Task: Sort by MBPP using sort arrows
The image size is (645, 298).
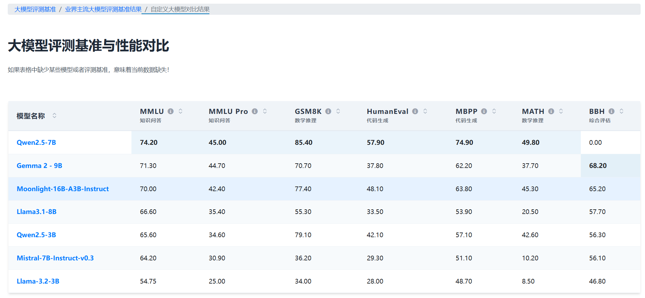Action: click(494, 111)
